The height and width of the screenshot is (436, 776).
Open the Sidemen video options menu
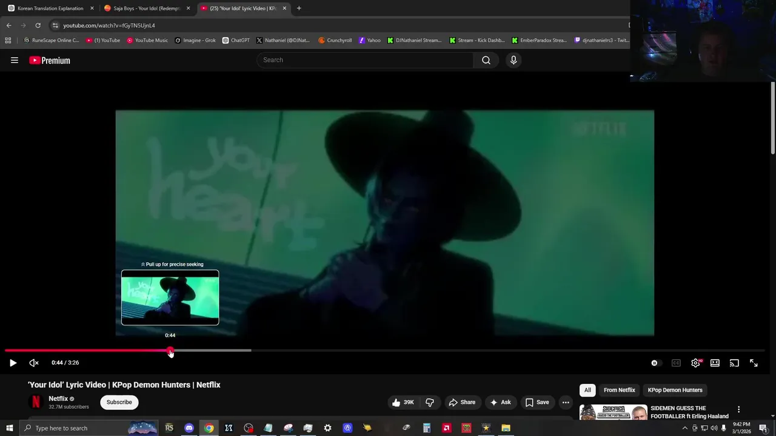click(738, 410)
